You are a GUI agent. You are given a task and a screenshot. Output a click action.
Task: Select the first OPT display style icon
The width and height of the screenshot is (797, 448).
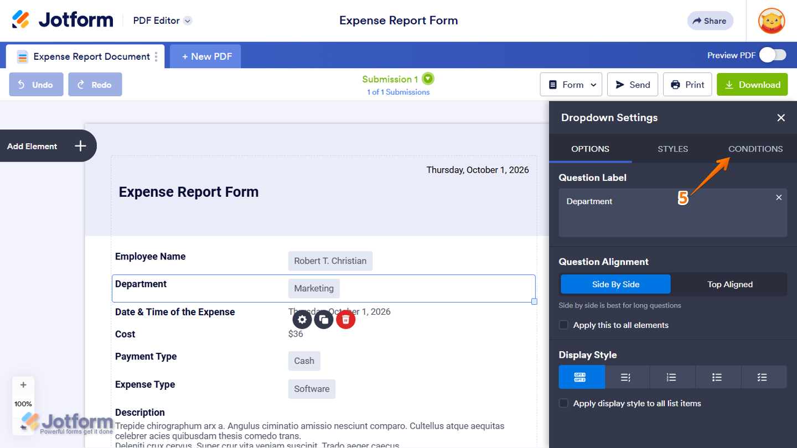click(582, 377)
